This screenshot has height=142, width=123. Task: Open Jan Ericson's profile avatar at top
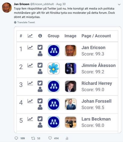(x=7, y=8)
